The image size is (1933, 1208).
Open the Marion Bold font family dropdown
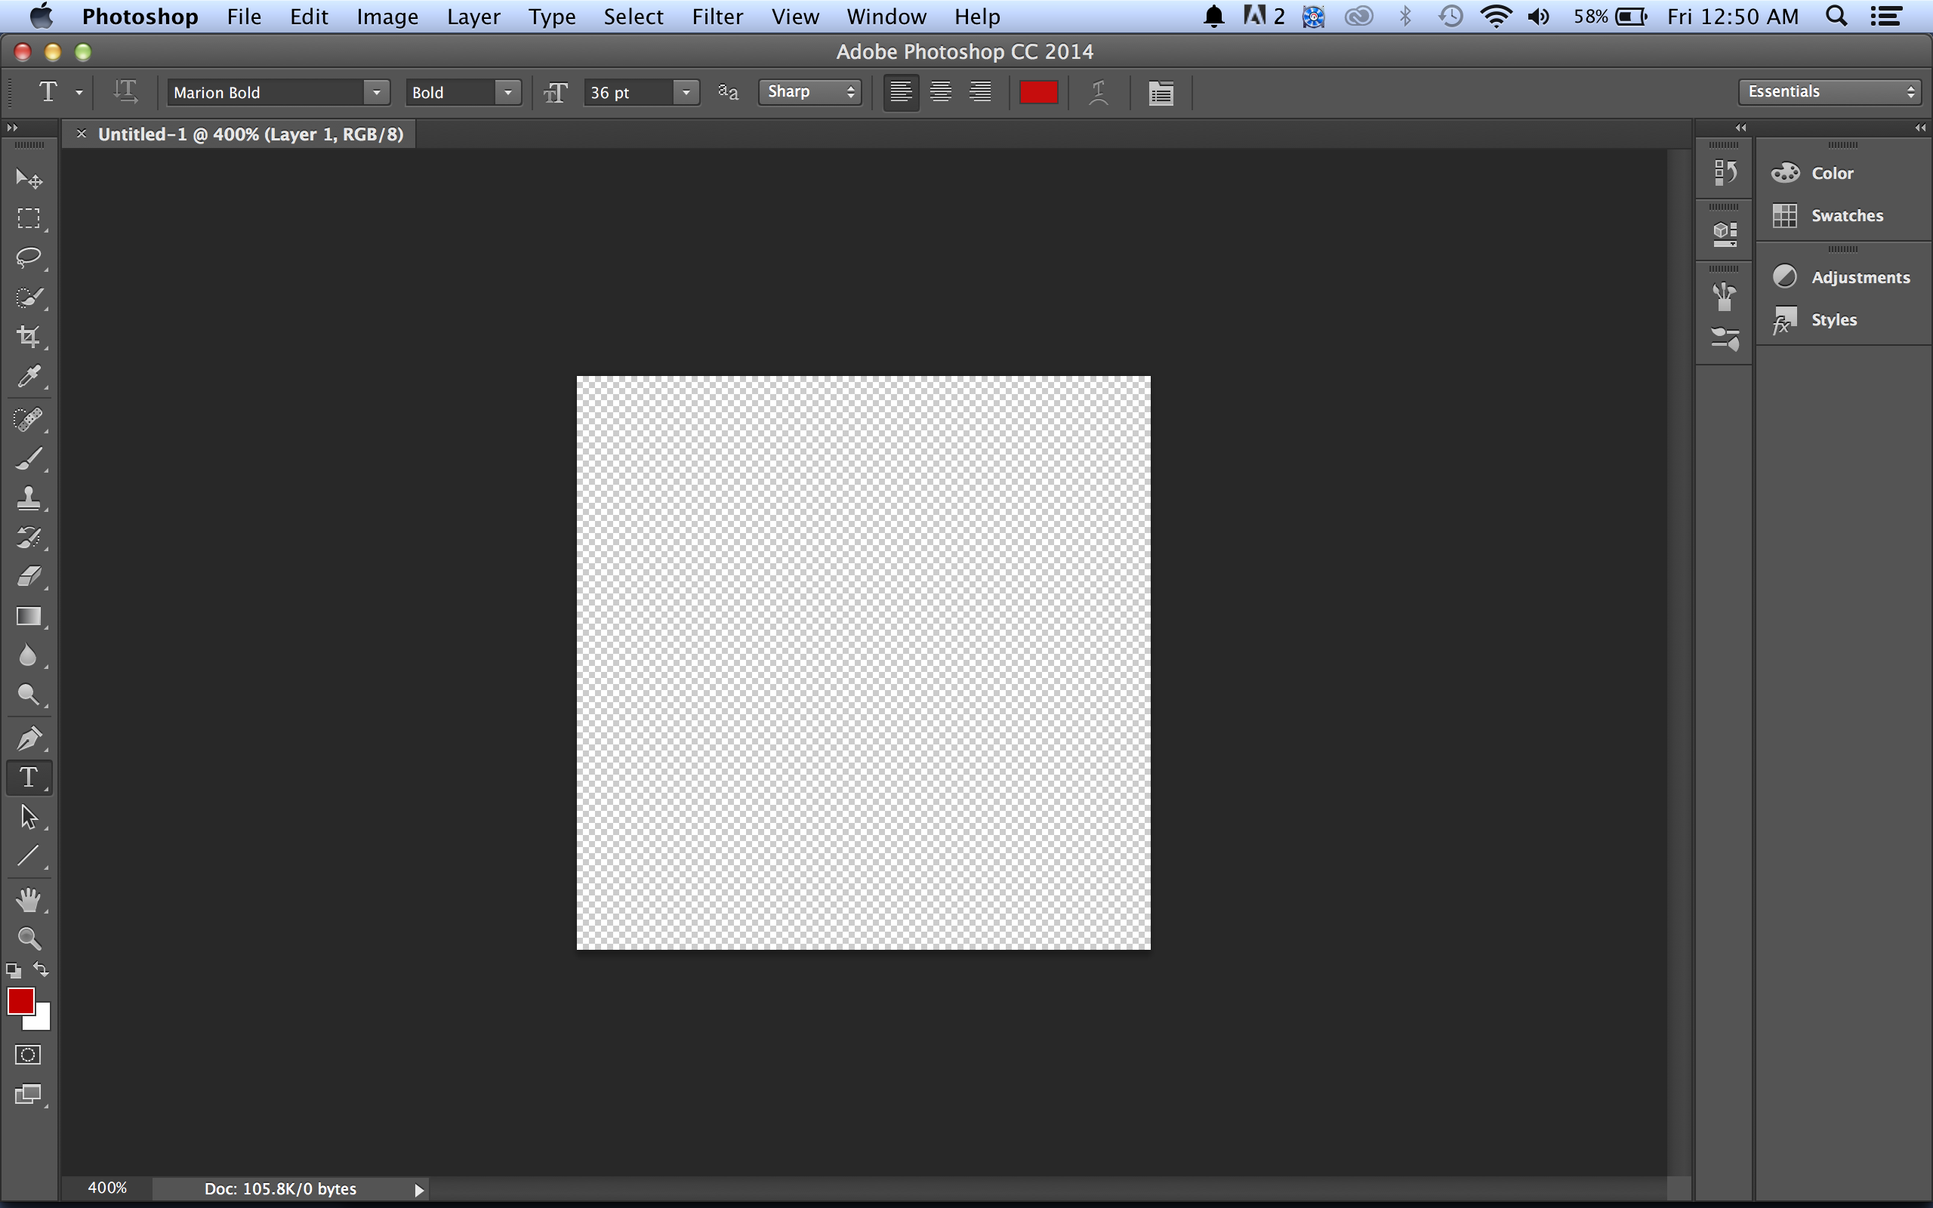[375, 93]
